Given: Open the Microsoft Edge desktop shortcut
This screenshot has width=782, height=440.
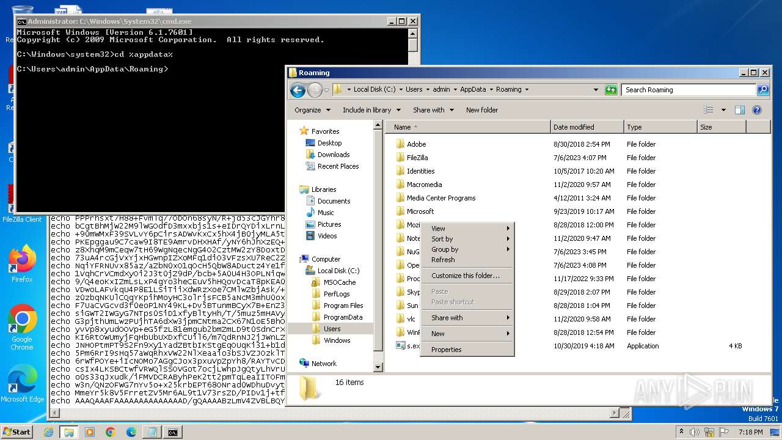Looking at the screenshot, I should (x=22, y=383).
